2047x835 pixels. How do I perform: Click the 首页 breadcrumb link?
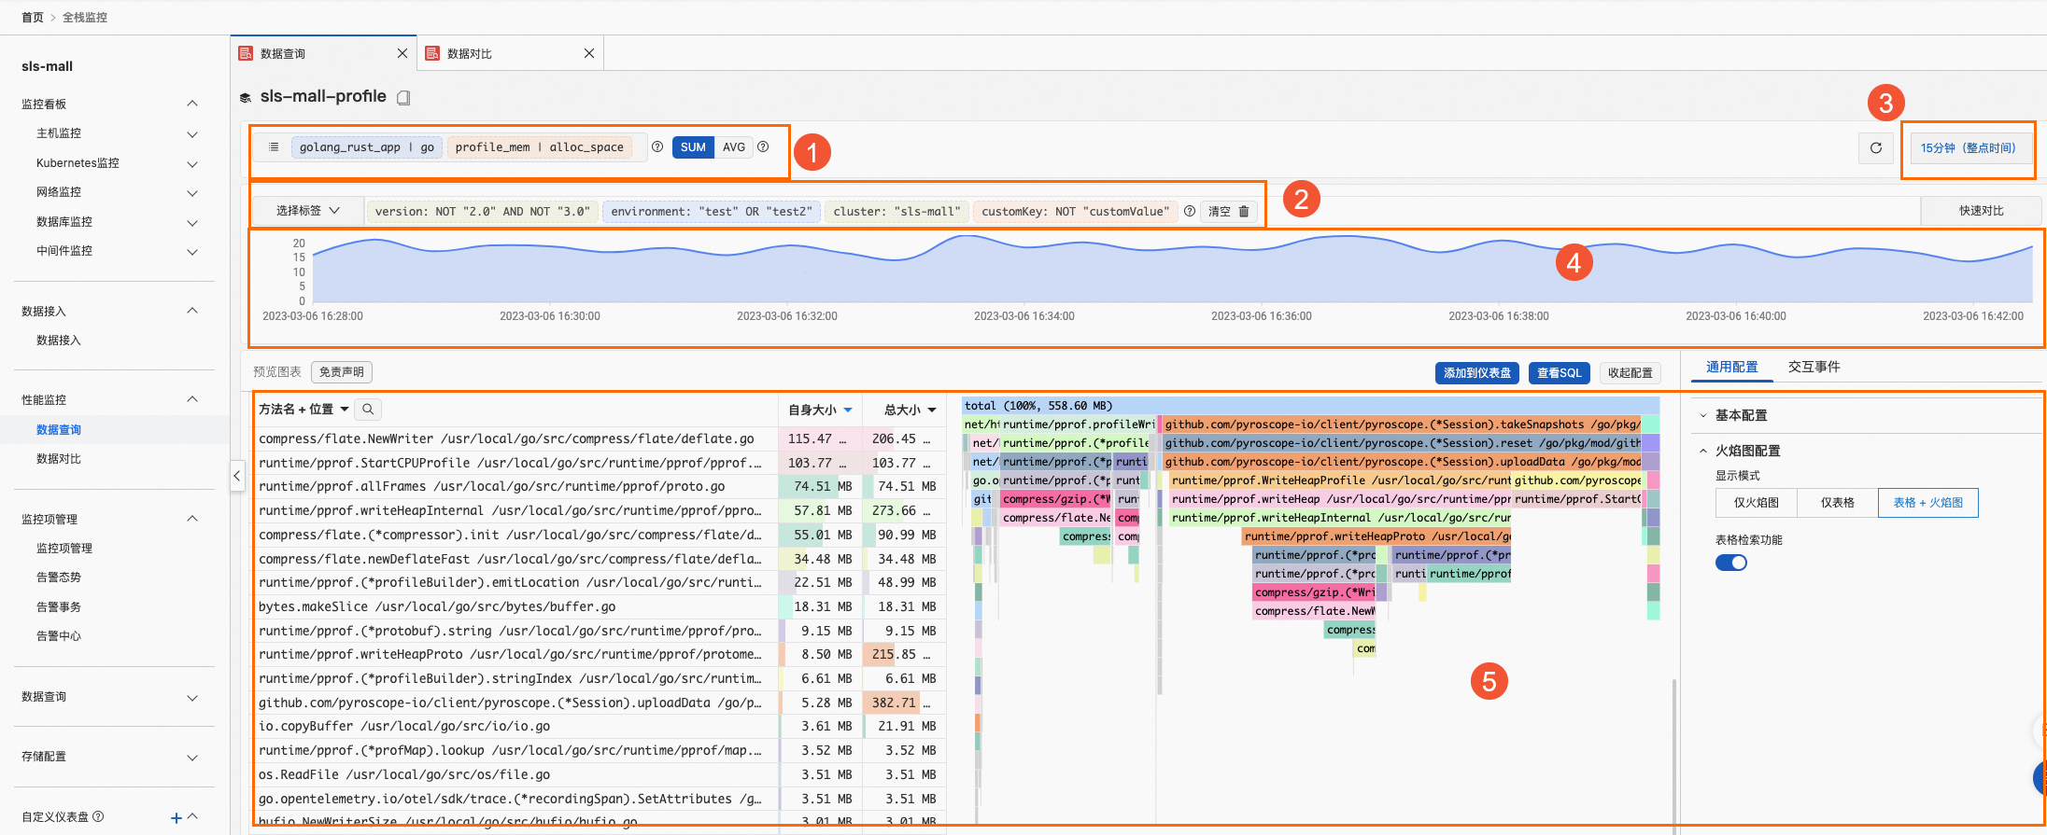33,18
